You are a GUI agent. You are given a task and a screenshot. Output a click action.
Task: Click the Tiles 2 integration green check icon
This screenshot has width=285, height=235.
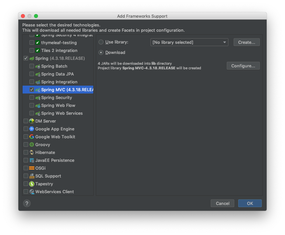click(x=38, y=50)
